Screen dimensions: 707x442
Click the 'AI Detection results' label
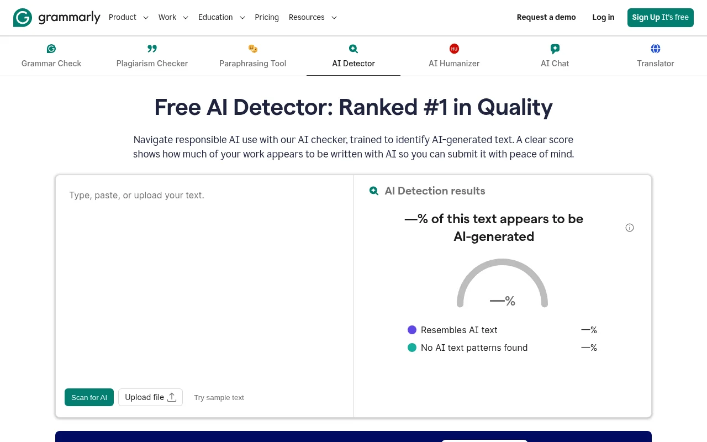coord(435,191)
